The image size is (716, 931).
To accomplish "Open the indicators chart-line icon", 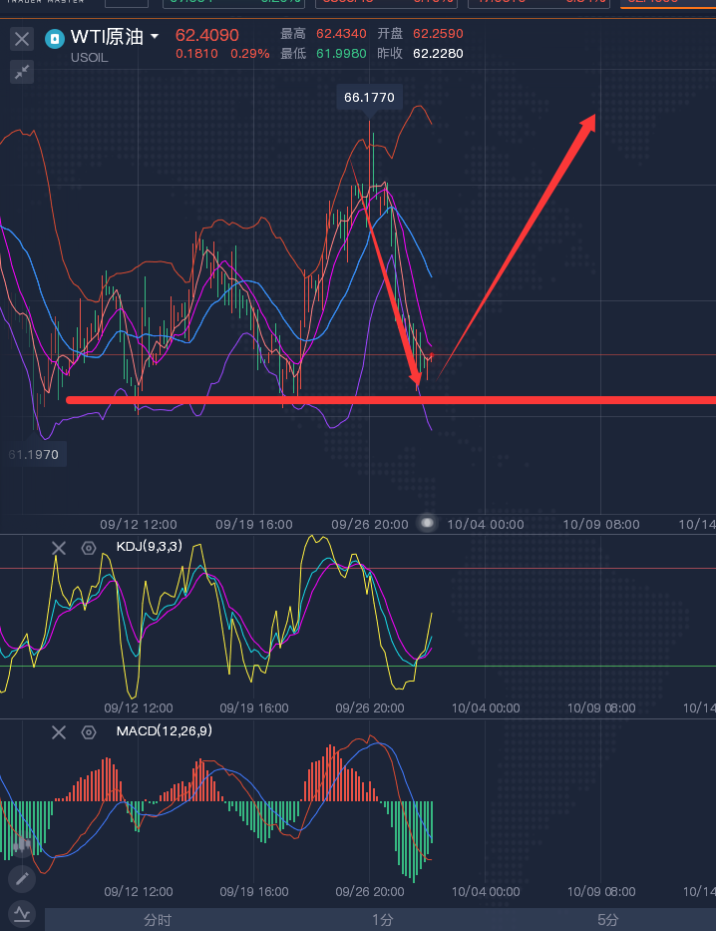I will (22, 913).
